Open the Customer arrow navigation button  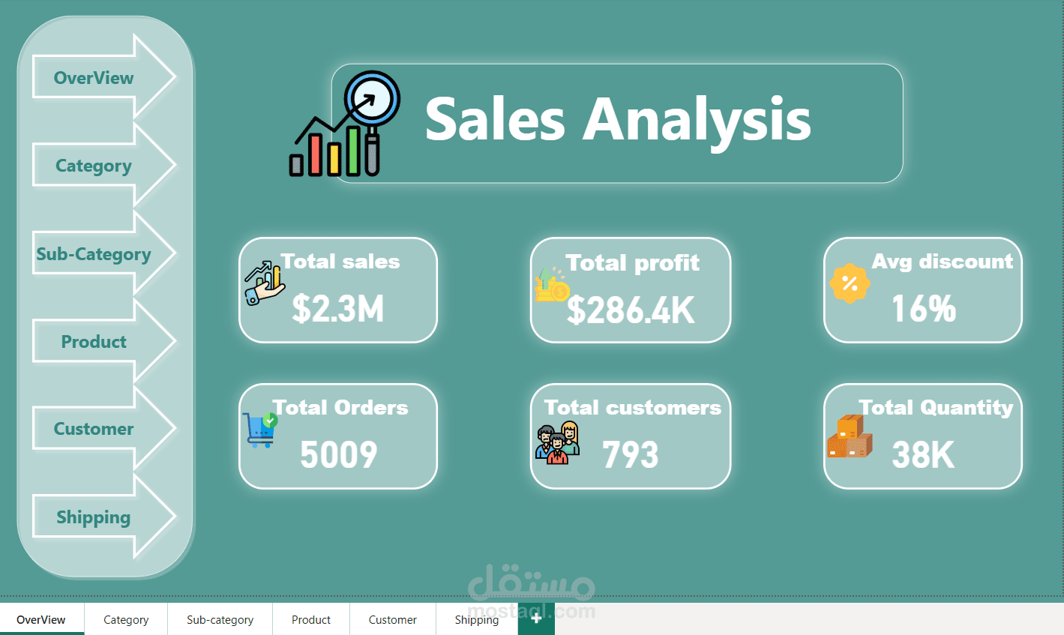pyautogui.click(x=103, y=429)
